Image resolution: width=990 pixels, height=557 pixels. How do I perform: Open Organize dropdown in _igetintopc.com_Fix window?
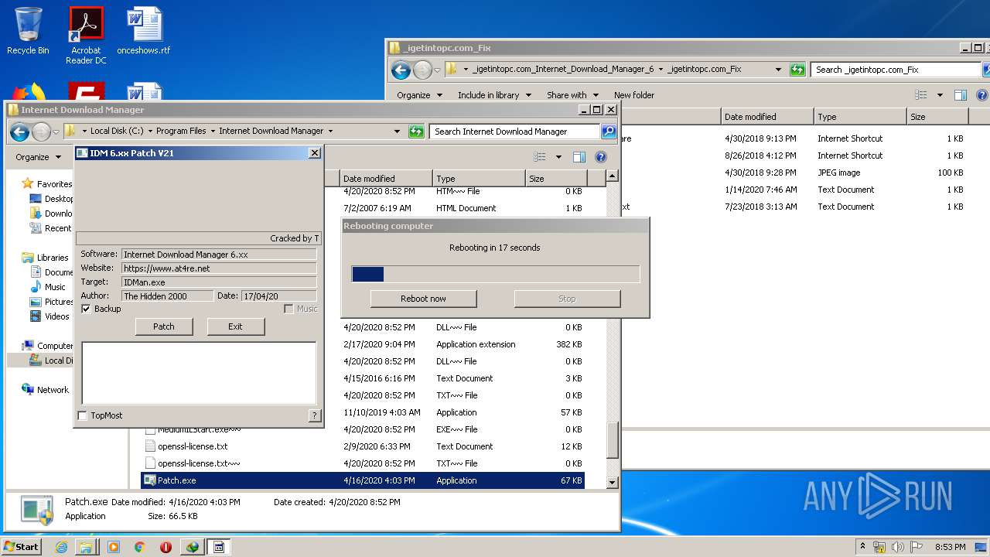420,95
